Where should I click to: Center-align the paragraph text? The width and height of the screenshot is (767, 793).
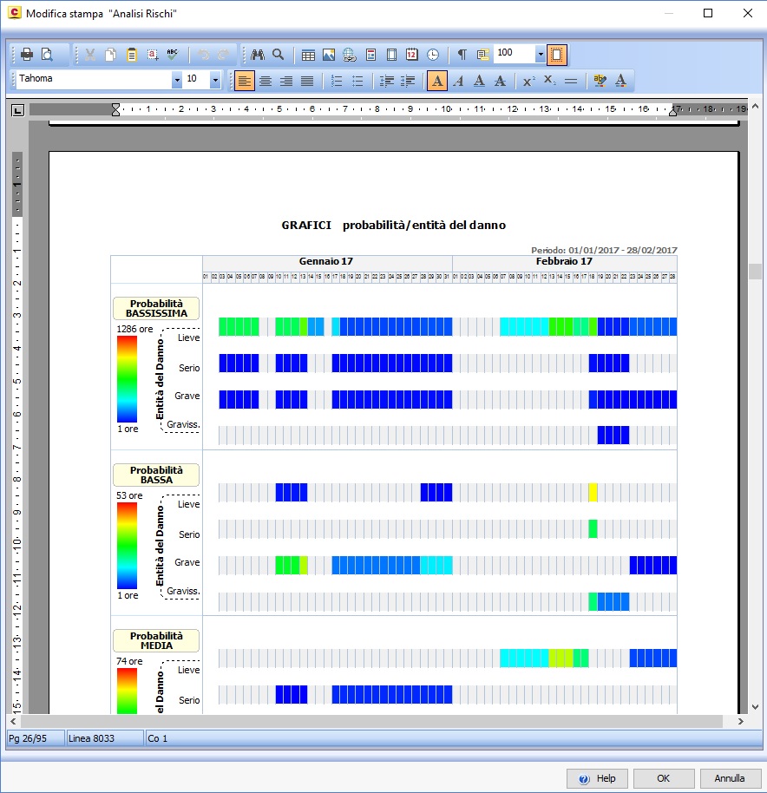pos(265,81)
